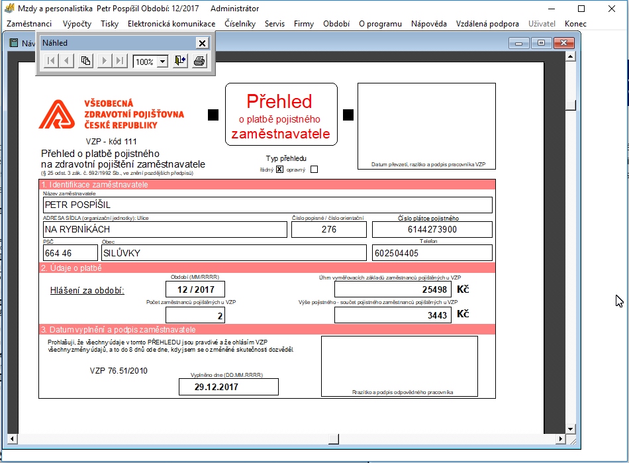
Task: Open the Servis menu
Action: click(275, 24)
